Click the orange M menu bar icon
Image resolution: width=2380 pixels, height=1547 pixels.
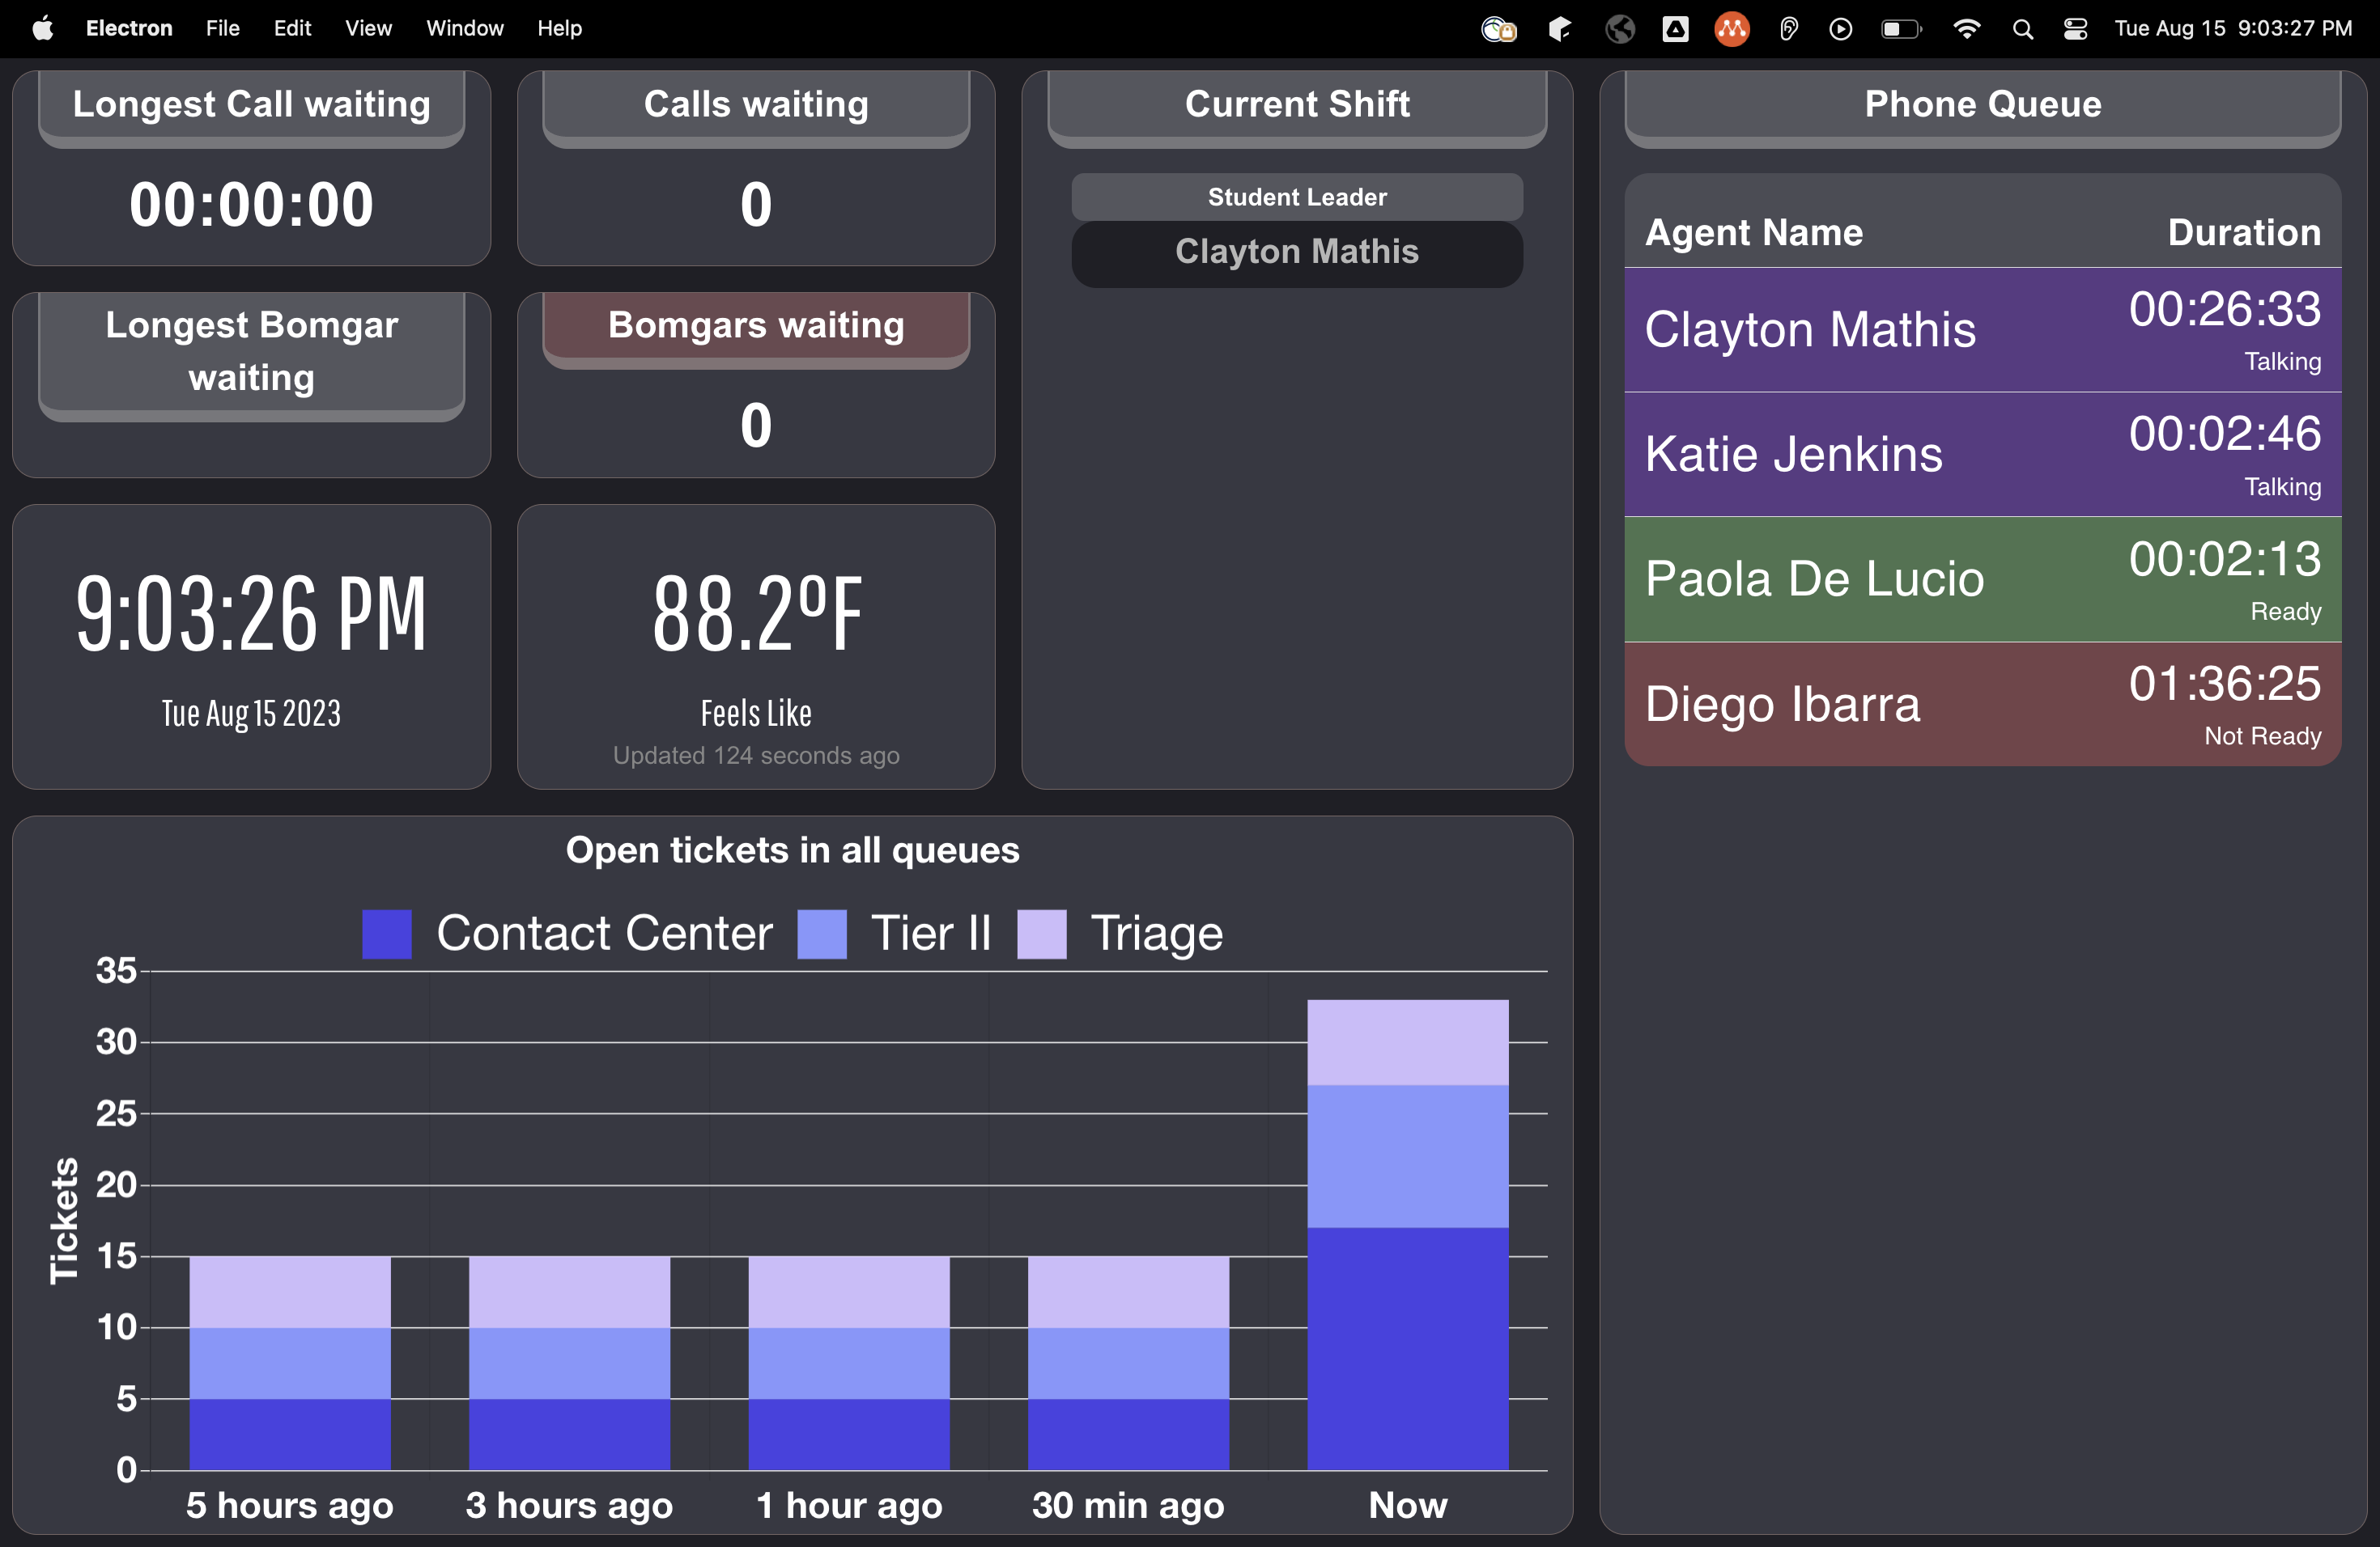pyautogui.click(x=1732, y=29)
